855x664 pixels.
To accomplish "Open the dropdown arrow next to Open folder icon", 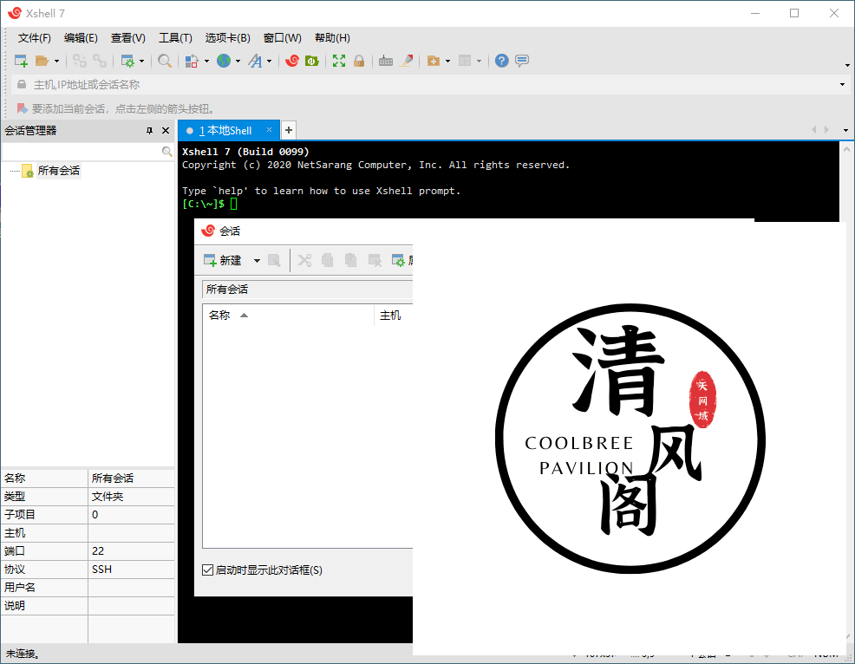I will [x=56, y=61].
